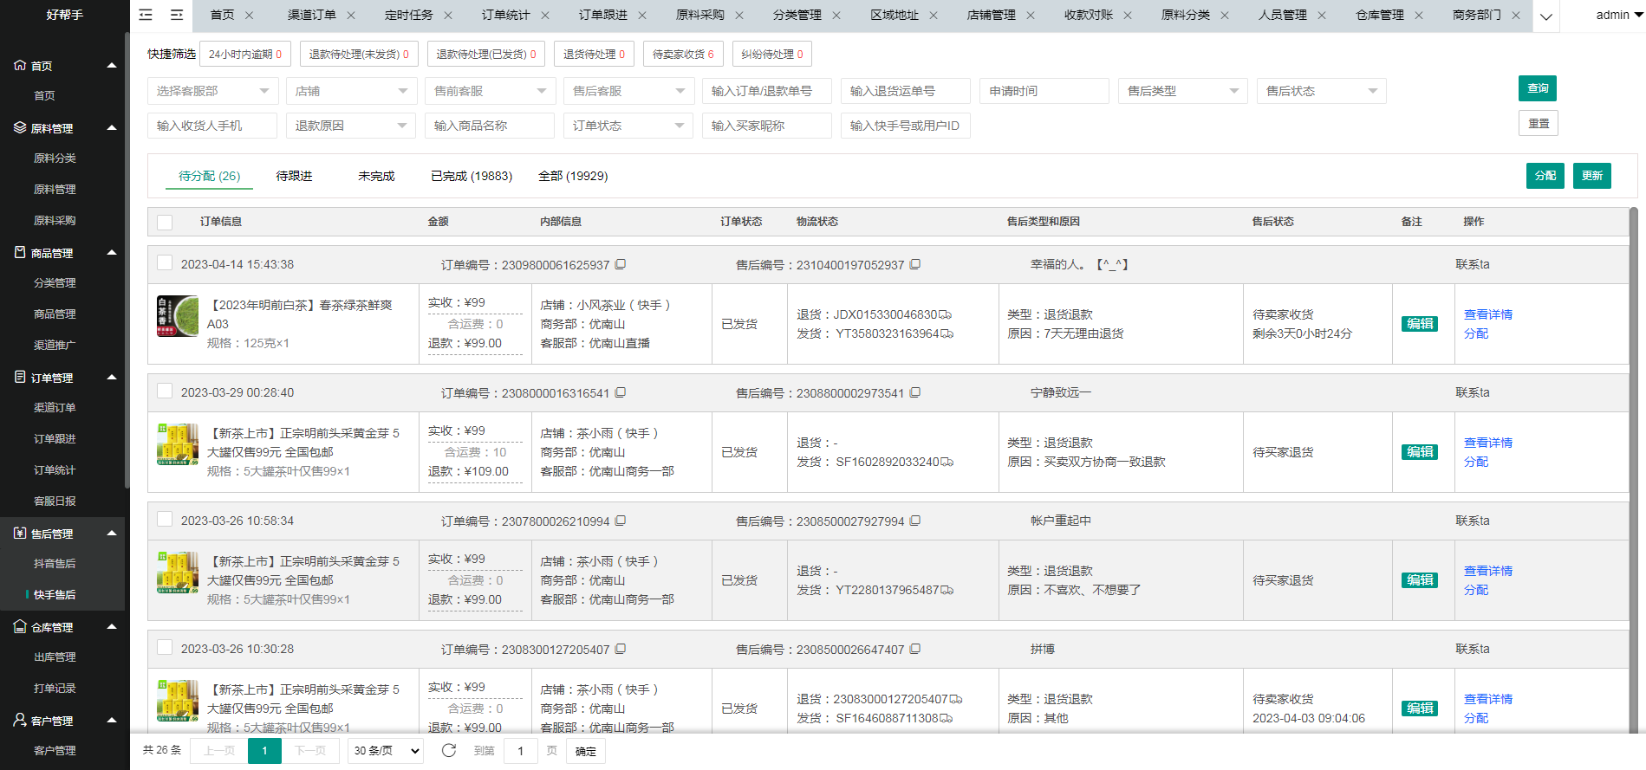Switch to the 待跟进 tab

[x=294, y=176]
